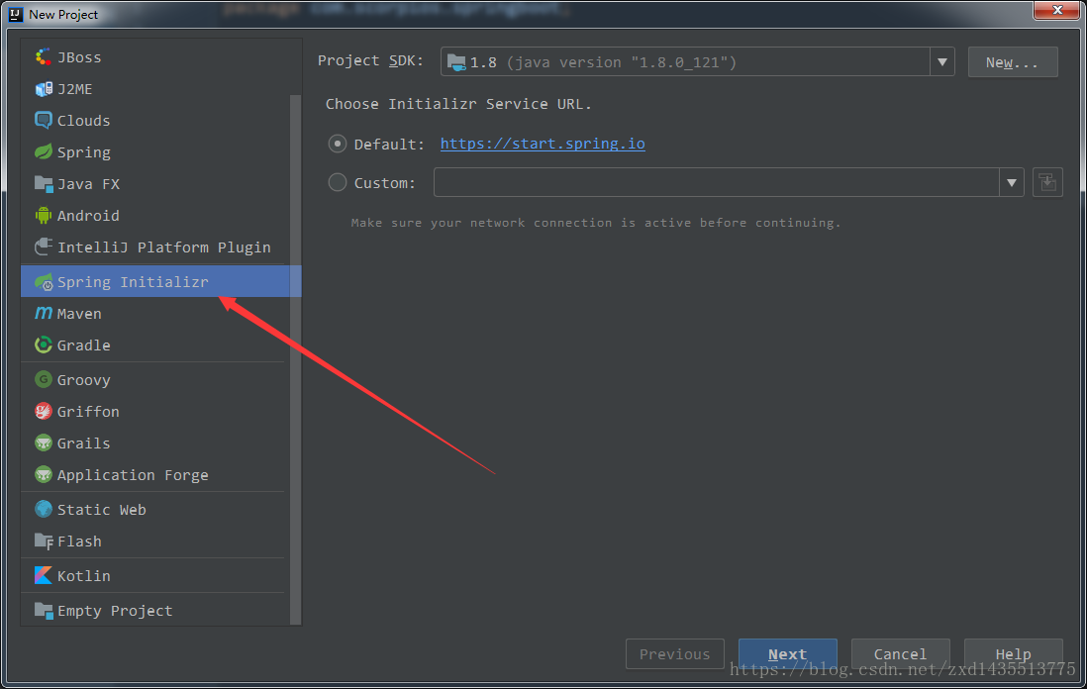The image size is (1087, 689).
Task: Click the Grails icon
Action: tap(43, 443)
